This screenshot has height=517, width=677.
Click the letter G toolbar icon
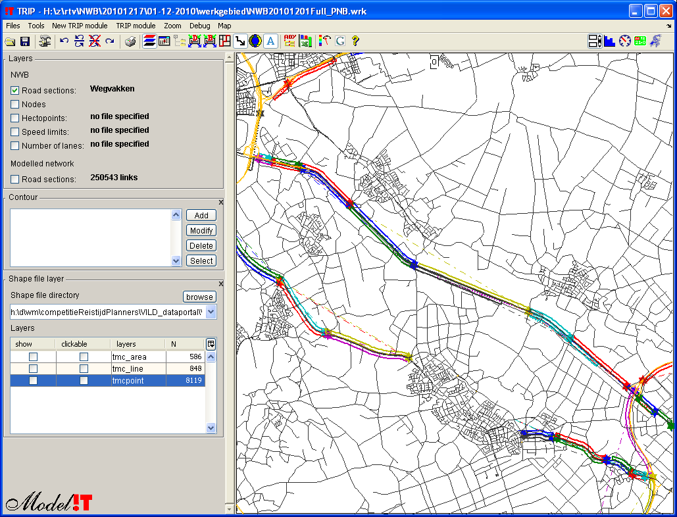pos(339,41)
